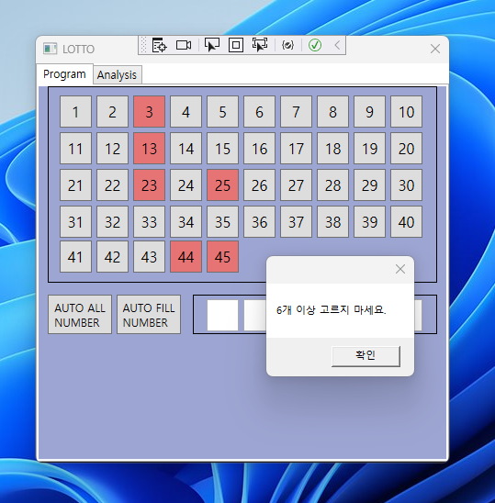Image resolution: width=495 pixels, height=503 pixels.
Task: Click the LOTTO window app icon
Action: 50,49
